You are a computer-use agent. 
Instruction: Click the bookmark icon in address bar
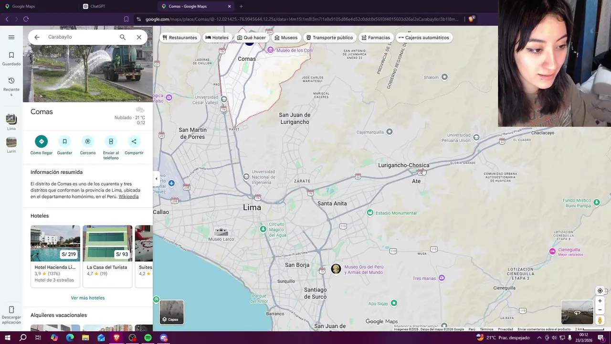(x=126, y=19)
